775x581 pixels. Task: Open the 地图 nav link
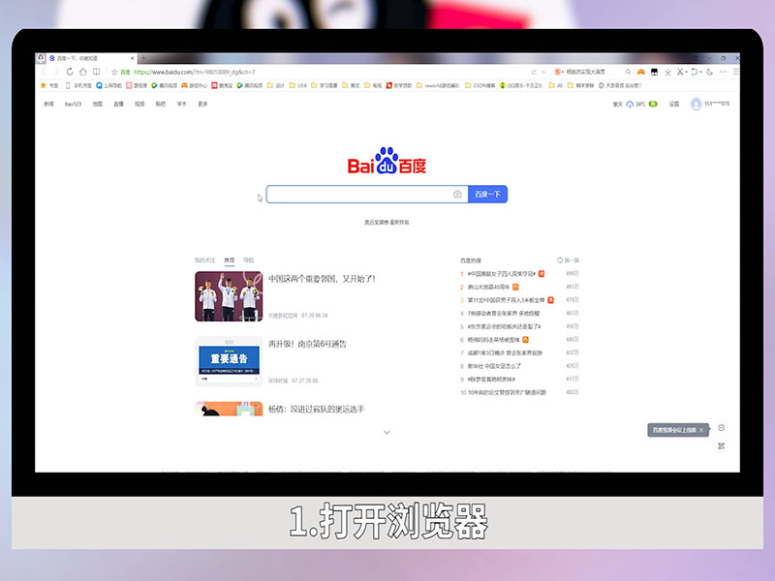coord(98,105)
